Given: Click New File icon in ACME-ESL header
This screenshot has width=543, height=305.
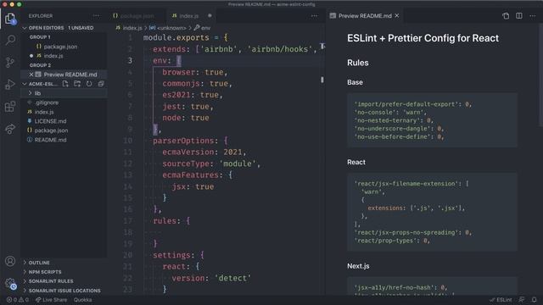Looking at the screenshot, I should pos(65,84).
